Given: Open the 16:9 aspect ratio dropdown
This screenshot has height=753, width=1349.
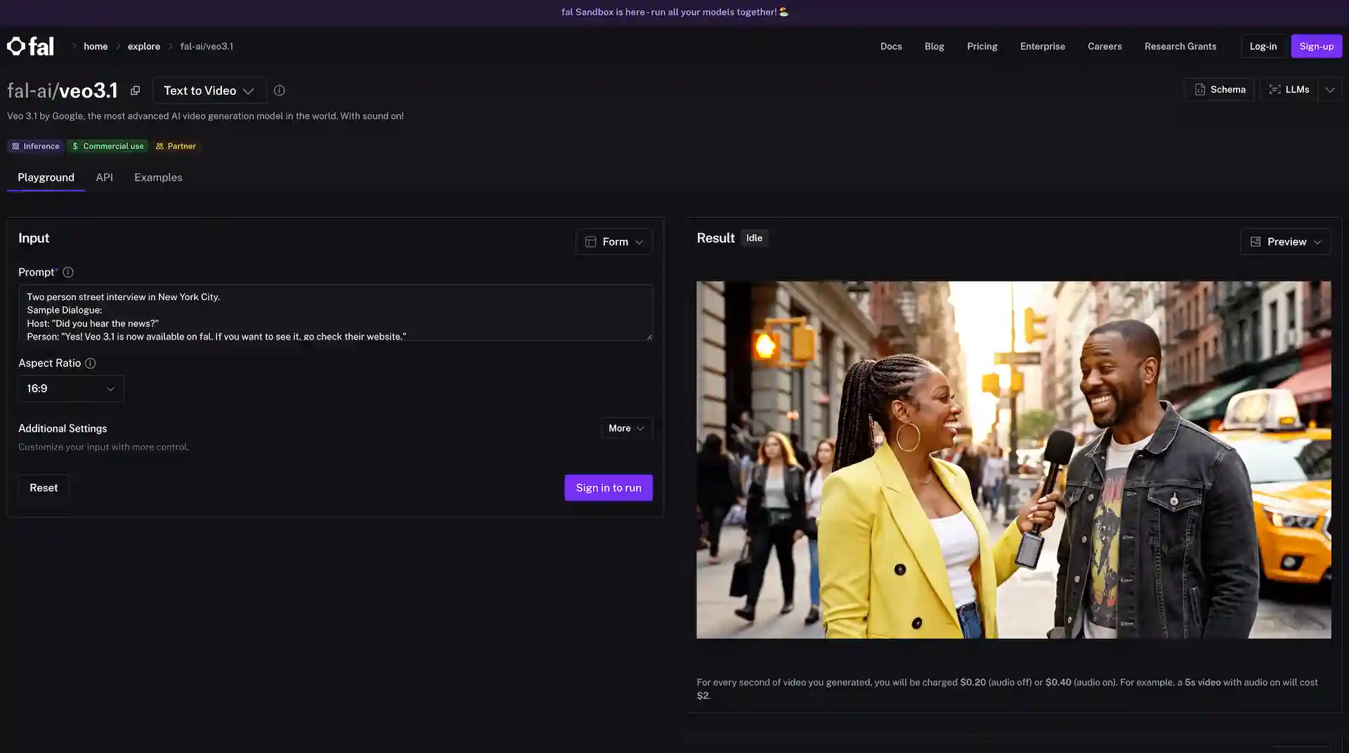Looking at the screenshot, I should [x=70, y=389].
